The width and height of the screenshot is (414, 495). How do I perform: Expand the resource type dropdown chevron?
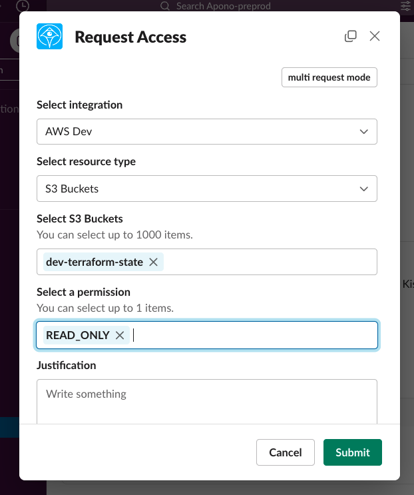pos(363,189)
